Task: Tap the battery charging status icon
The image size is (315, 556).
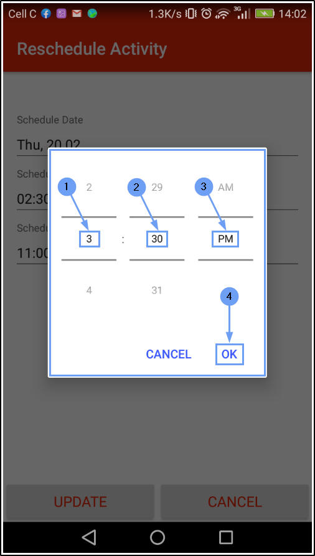Action: click(265, 14)
